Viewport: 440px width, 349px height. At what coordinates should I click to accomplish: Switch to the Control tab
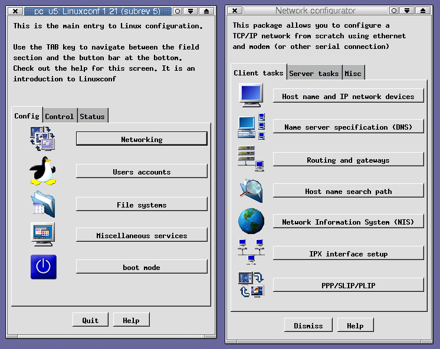click(60, 116)
